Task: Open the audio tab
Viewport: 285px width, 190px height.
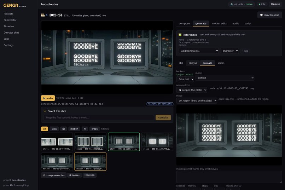Action: [235, 23]
